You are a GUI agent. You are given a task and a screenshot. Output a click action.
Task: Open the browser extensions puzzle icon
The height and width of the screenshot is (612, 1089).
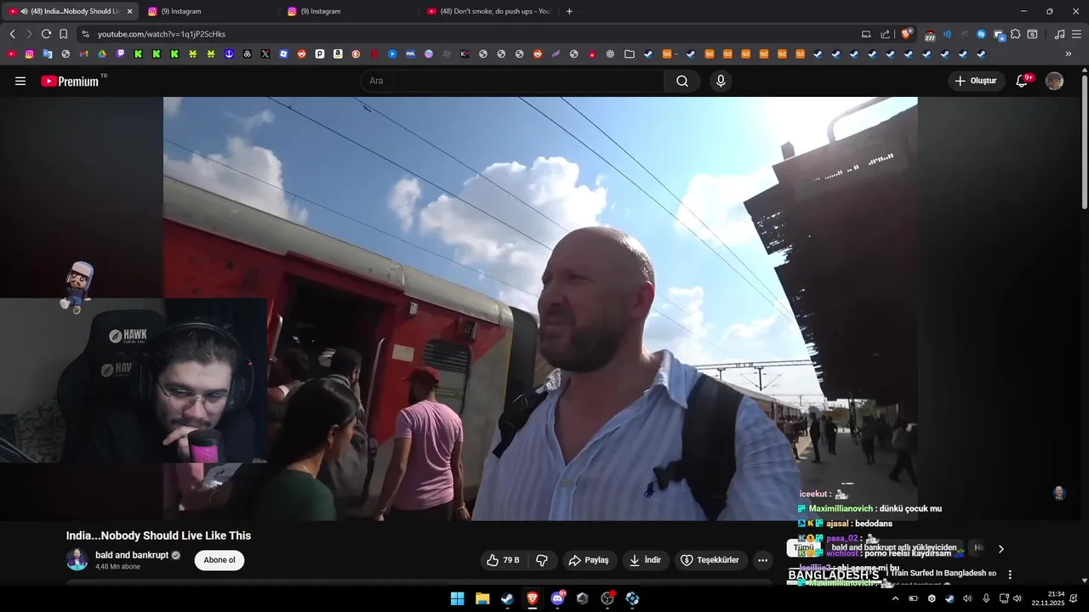(1015, 34)
